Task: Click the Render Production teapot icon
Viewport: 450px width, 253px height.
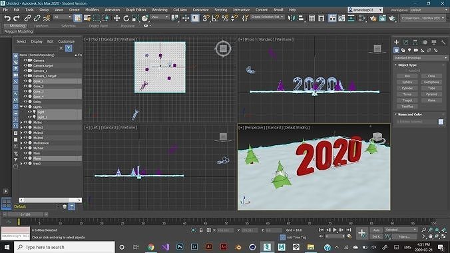Action: [x=391, y=18]
